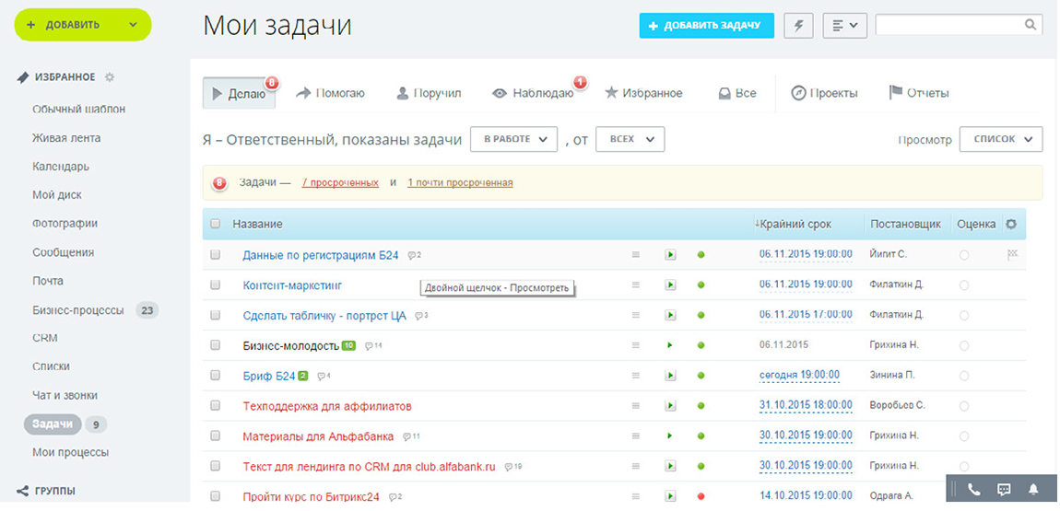The height and width of the screenshot is (511, 1060).
Task: Start task Данные по регистрациям Б24
Action: click(670, 255)
